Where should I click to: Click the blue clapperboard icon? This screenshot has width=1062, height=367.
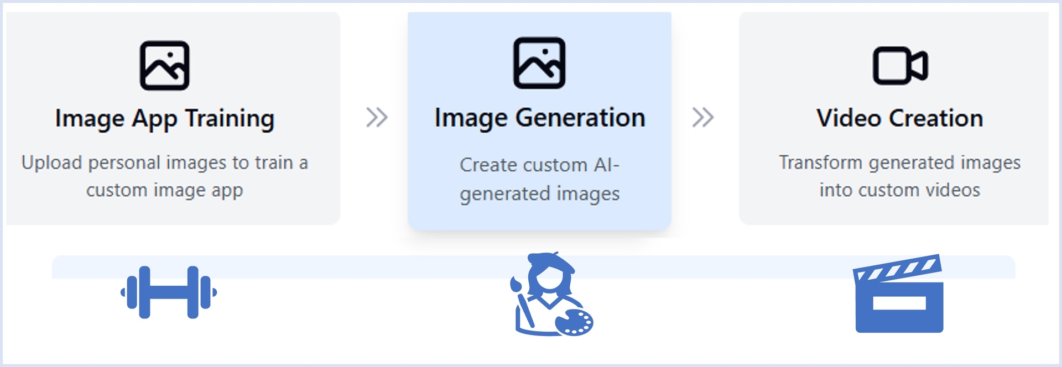click(x=899, y=294)
